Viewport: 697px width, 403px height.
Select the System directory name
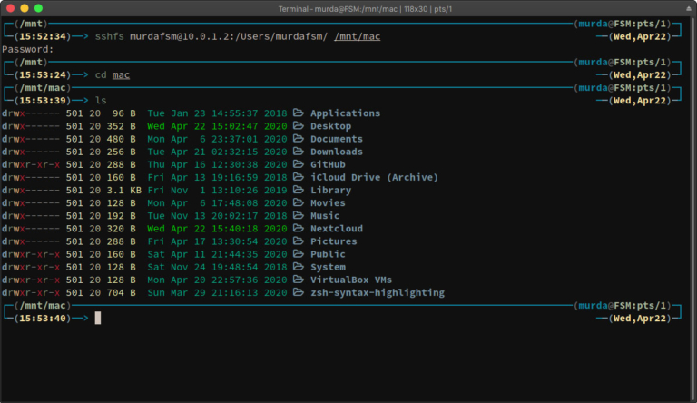328,267
